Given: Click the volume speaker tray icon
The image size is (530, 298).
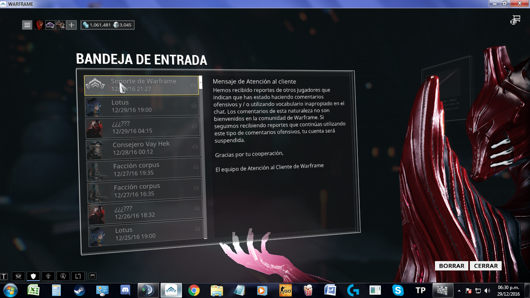Looking at the screenshot, I should pos(487,291).
